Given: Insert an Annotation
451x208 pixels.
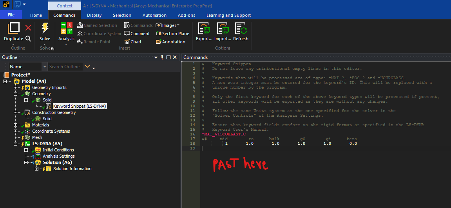Looking at the screenshot, I should click(x=170, y=41).
